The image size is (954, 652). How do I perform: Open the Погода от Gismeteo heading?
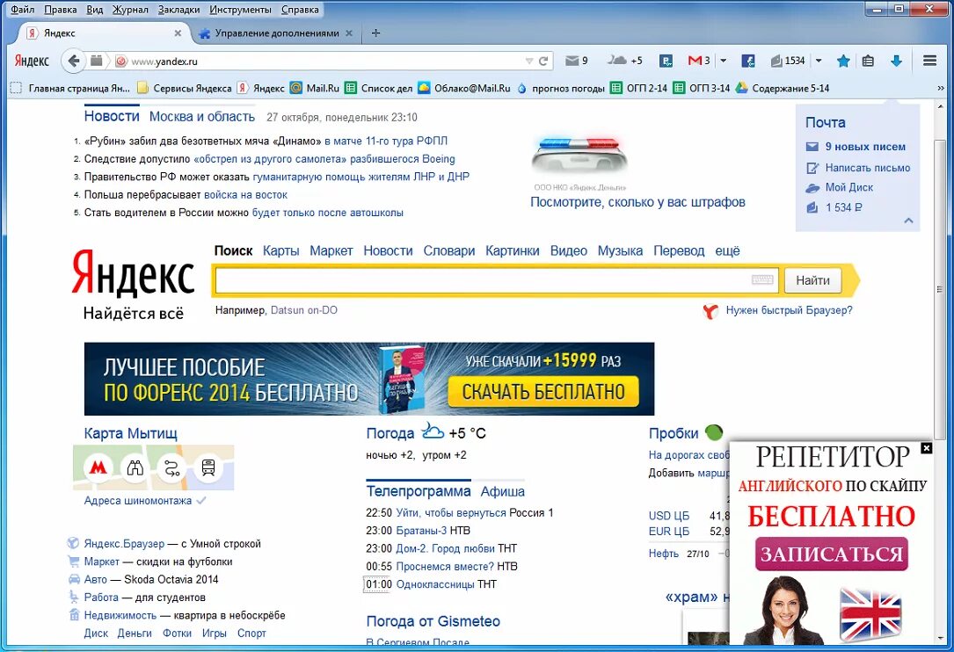[x=433, y=621]
